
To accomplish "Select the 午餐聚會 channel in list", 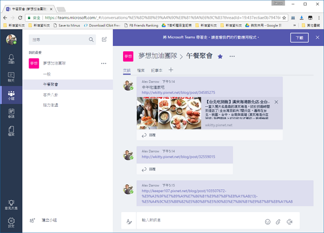I will coord(68,84).
